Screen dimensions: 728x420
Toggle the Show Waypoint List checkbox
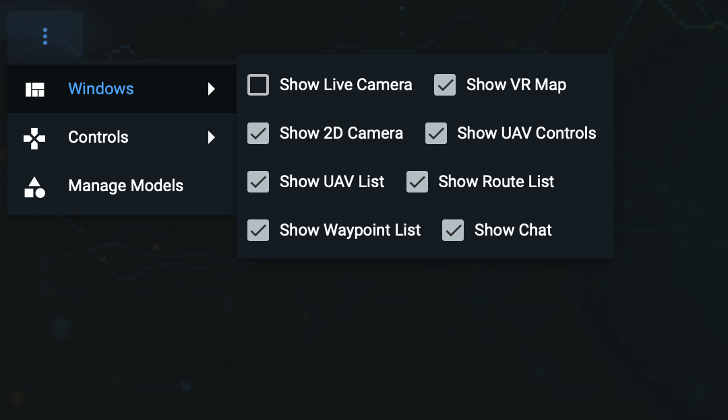pos(258,230)
